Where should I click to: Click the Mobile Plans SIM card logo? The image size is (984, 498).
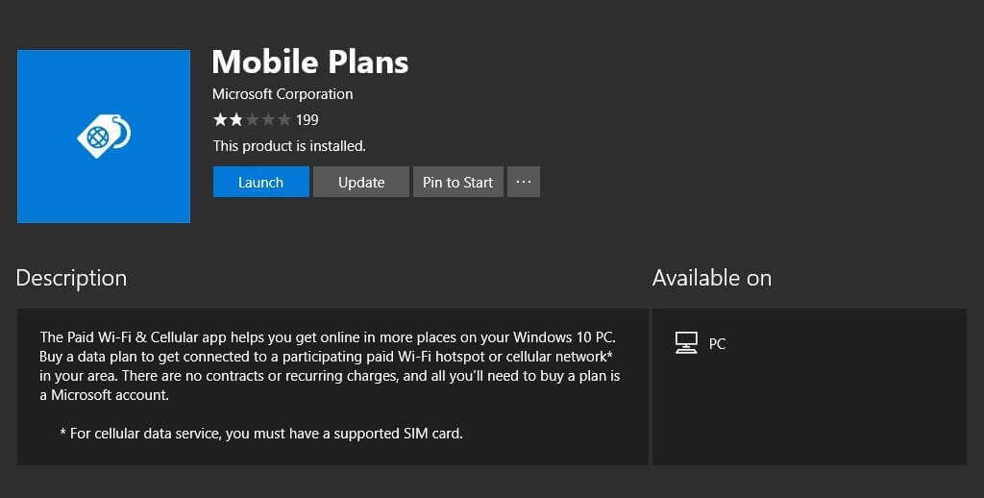pos(104,136)
